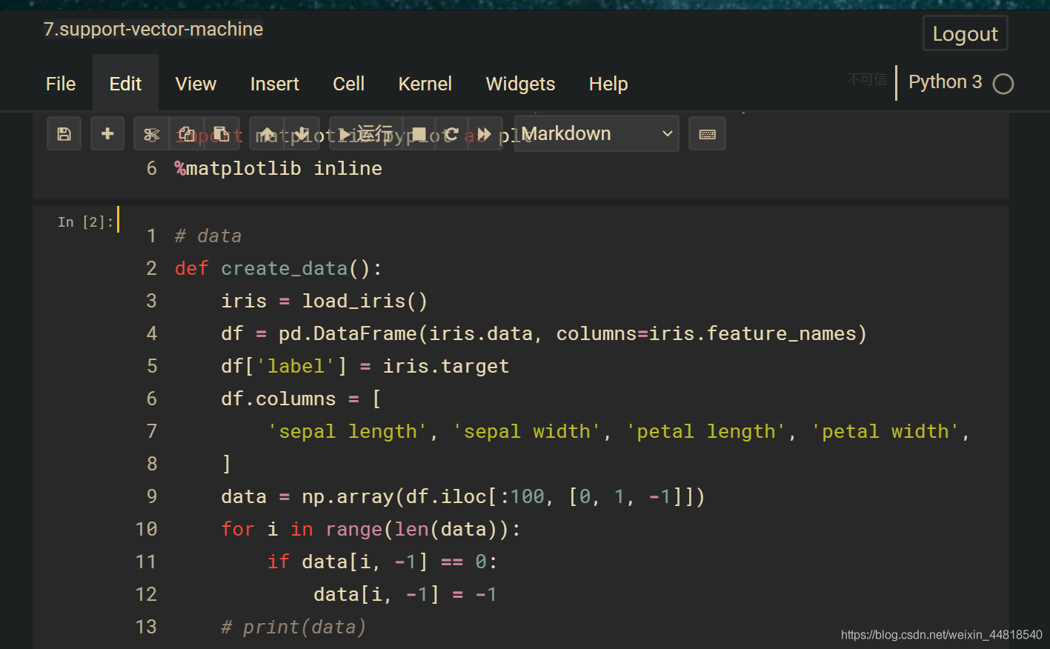Image resolution: width=1050 pixels, height=649 pixels.
Task: Open the Cell menu
Action: coord(348,84)
